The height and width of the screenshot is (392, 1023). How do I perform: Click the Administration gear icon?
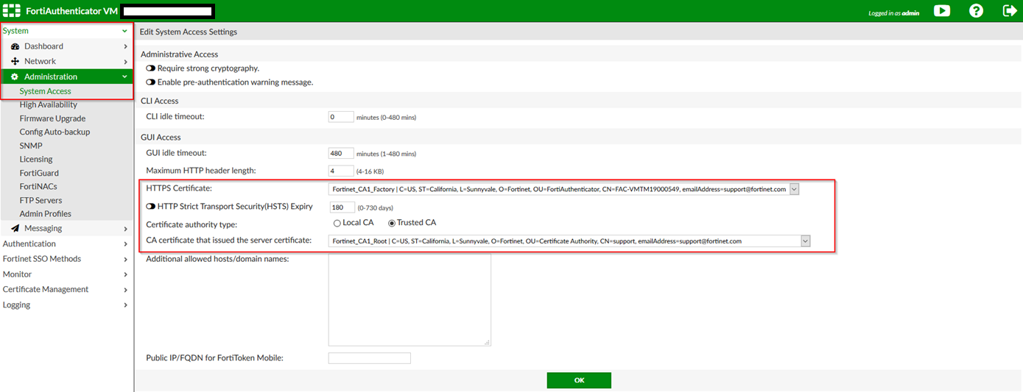15,76
